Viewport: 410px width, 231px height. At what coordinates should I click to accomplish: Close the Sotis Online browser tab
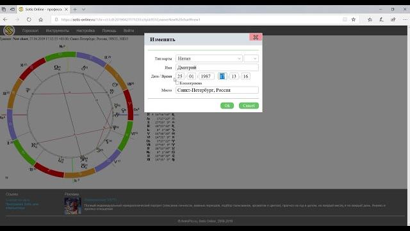coord(66,10)
